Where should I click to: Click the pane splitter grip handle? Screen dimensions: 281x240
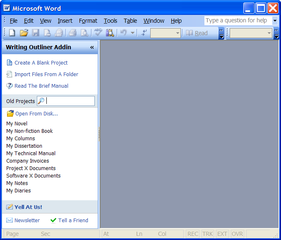(99, 134)
